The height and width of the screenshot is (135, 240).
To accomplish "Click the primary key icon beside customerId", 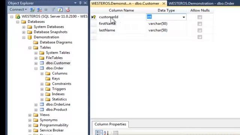I will click(94, 17).
